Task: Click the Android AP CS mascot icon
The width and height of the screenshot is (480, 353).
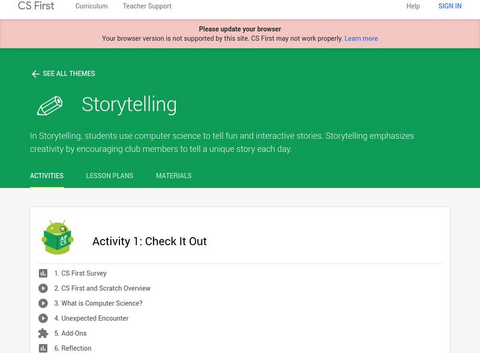Action: click(x=58, y=238)
